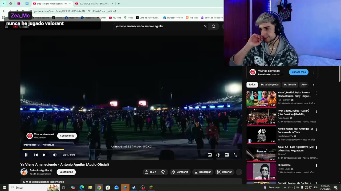The height and width of the screenshot is (191, 341).
Task: Click the address bar URL
Action: point(75,11)
